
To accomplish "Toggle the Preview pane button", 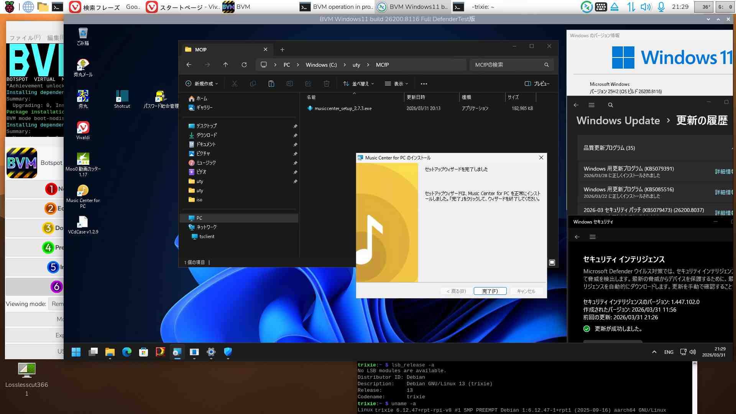I will point(537,84).
